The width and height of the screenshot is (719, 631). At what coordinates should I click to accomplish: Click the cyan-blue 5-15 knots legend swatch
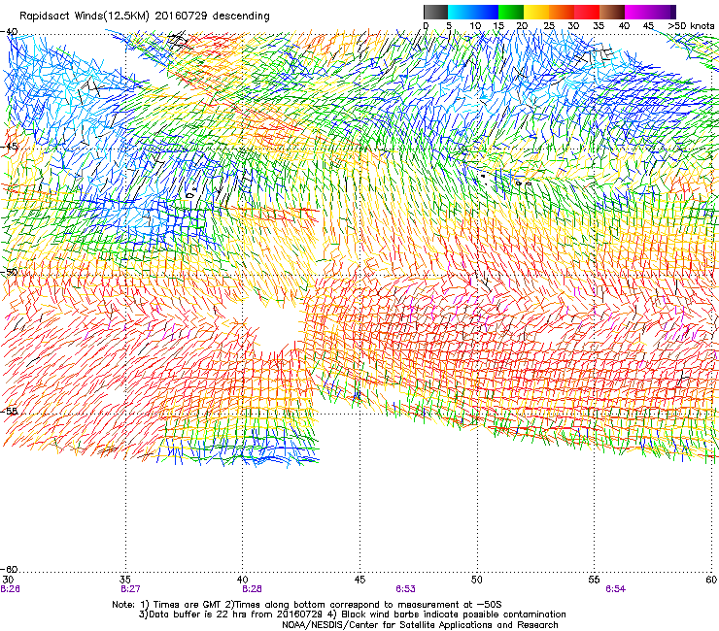(473, 12)
